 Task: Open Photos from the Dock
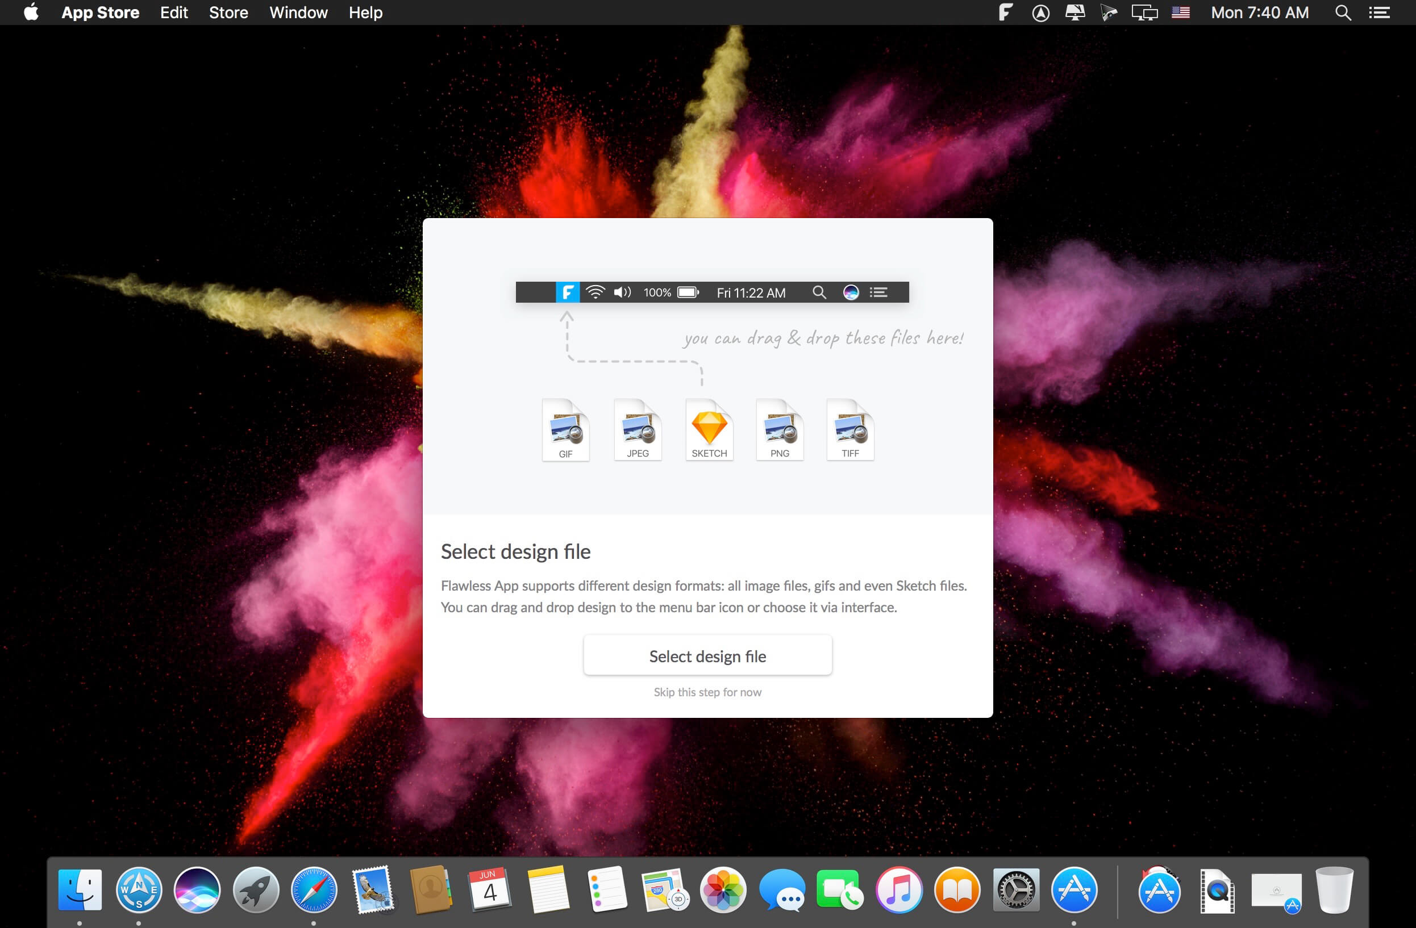click(x=723, y=889)
